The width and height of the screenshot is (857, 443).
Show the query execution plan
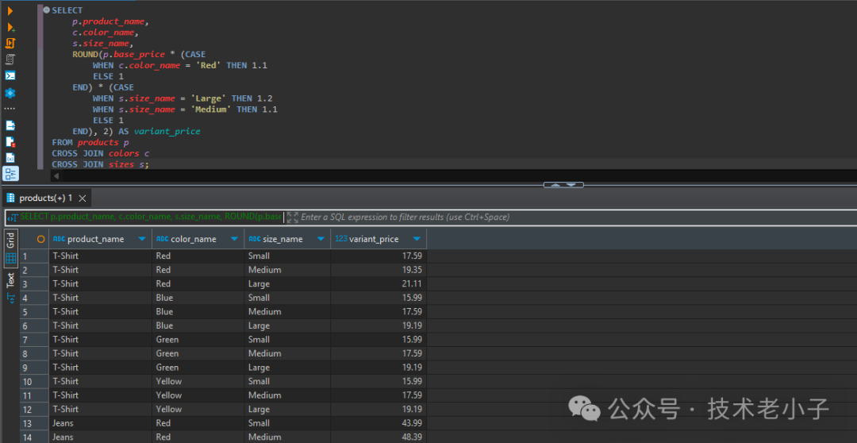coord(10,60)
